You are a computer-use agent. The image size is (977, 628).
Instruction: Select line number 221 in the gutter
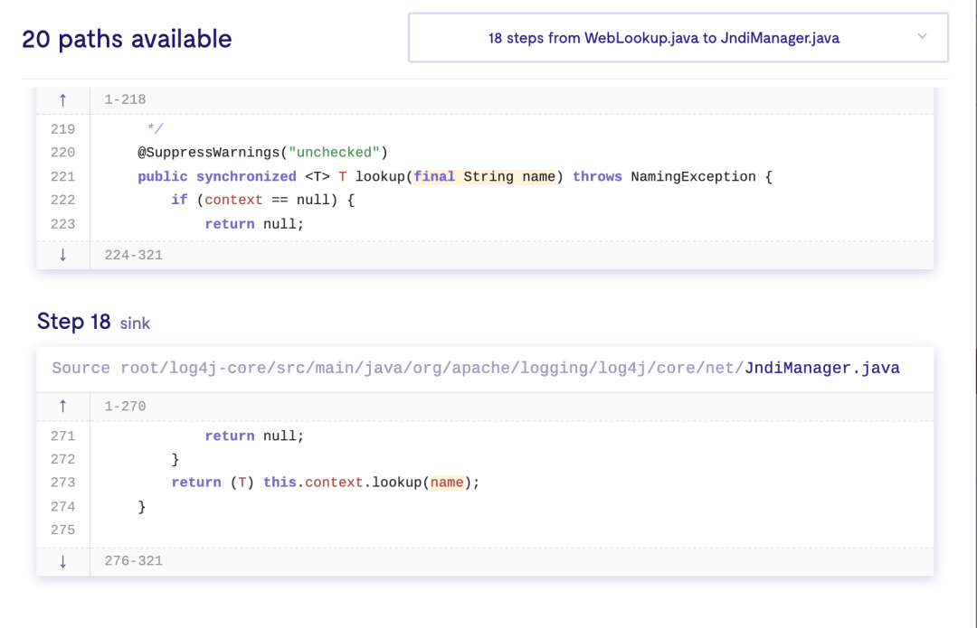pos(63,177)
